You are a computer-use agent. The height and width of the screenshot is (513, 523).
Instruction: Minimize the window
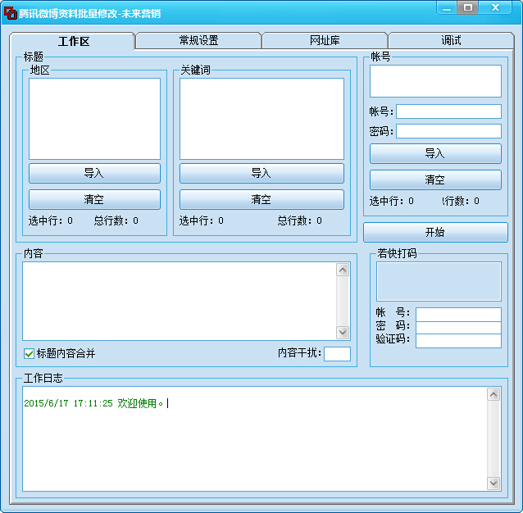point(447,8)
